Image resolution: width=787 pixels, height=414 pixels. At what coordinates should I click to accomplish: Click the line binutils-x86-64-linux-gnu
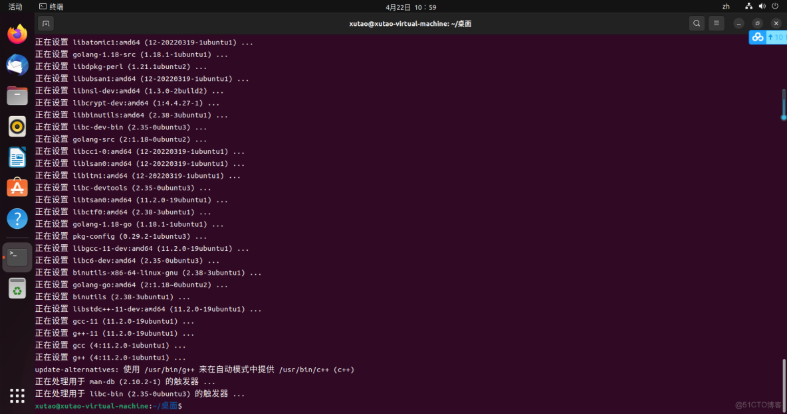(x=149, y=273)
